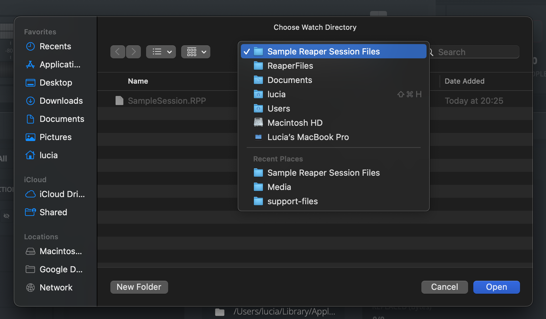
Task: Select iCloud Drive in the sidebar
Action: 62,194
